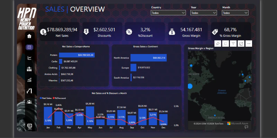Click the analytics logo at sidebar bottom
Viewport: 277px width, 138px height.
click(29, 127)
